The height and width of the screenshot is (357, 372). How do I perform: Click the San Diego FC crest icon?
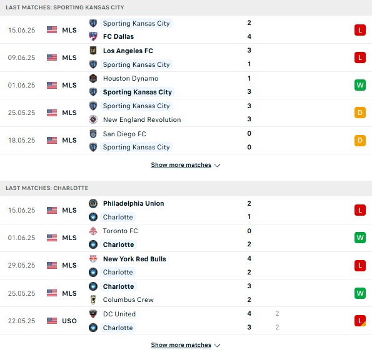(93, 134)
